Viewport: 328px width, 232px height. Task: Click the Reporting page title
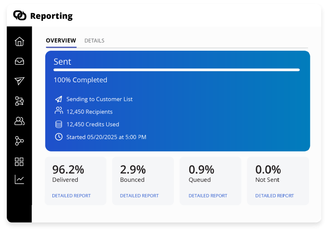(52, 16)
